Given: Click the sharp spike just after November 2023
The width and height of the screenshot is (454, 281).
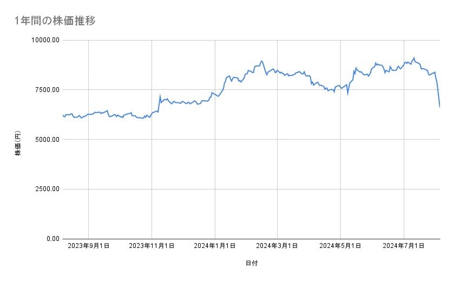Looking at the screenshot, I should coord(160,96).
